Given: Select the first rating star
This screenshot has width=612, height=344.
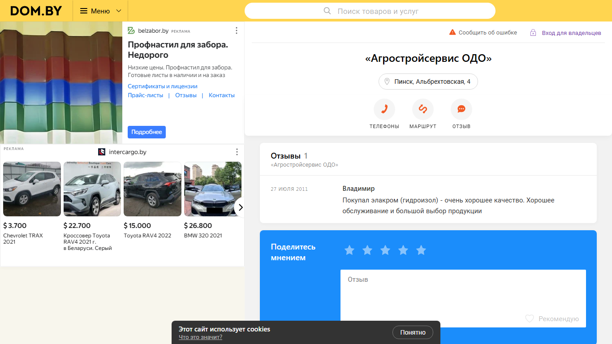Looking at the screenshot, I should point(349,250).
